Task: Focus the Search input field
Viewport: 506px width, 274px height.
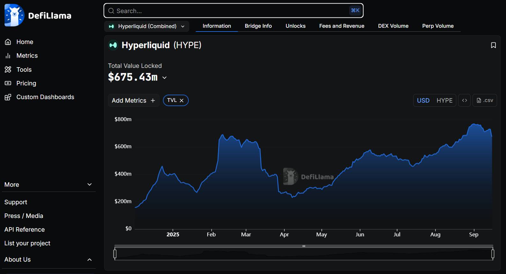Action: [233, 11]
